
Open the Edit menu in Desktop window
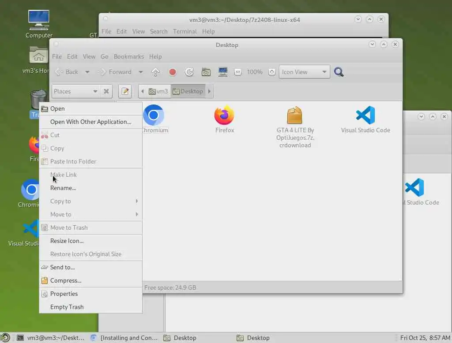pyautogui.click(x=72, y=57)
